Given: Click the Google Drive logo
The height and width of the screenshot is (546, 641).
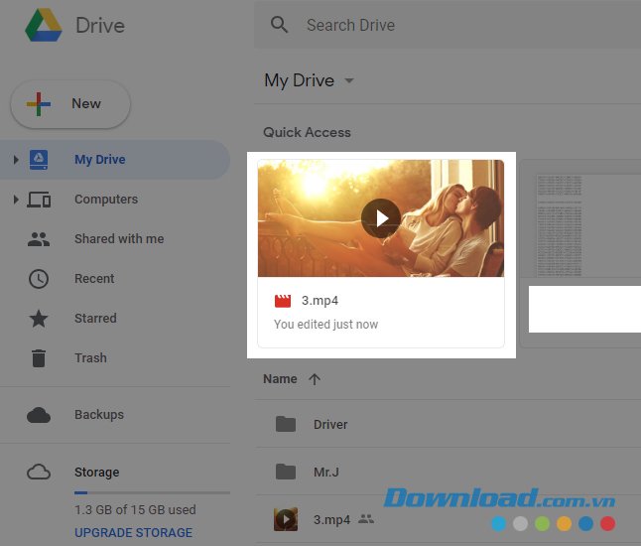Looking at the screenshot, I should pos(44,25).
